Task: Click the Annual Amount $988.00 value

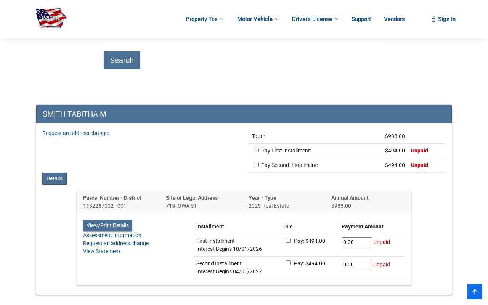Action: pos(341,206)
